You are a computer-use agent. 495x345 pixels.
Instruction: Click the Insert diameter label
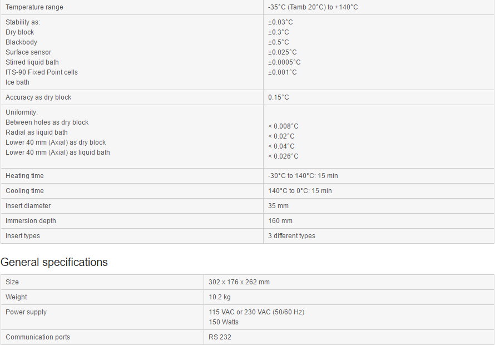[28, 206]
